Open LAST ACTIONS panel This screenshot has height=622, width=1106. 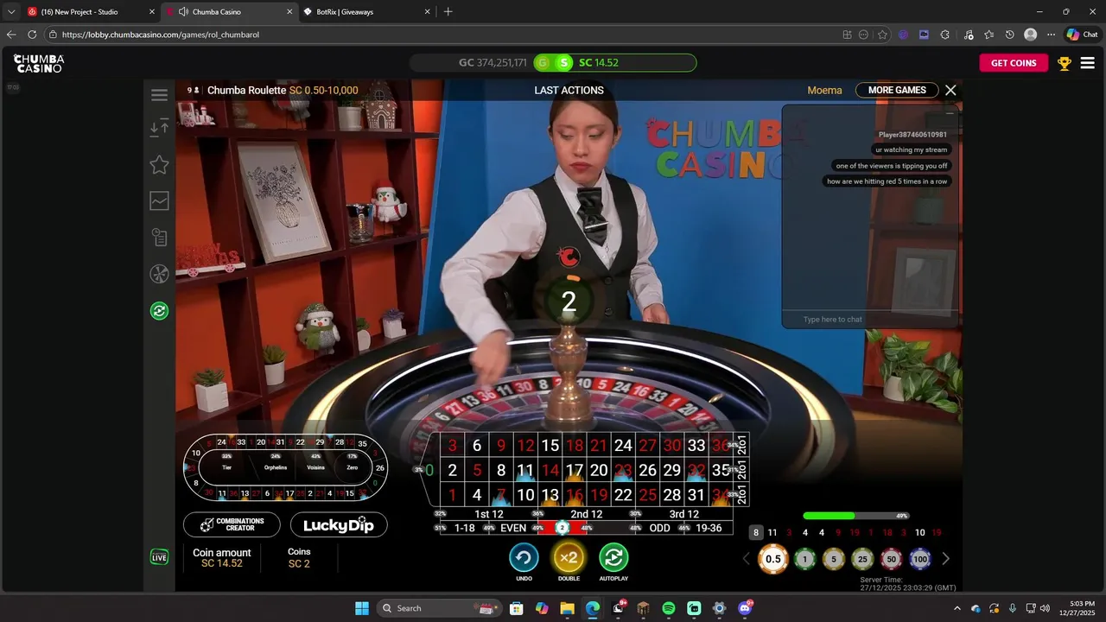[569, 90]
